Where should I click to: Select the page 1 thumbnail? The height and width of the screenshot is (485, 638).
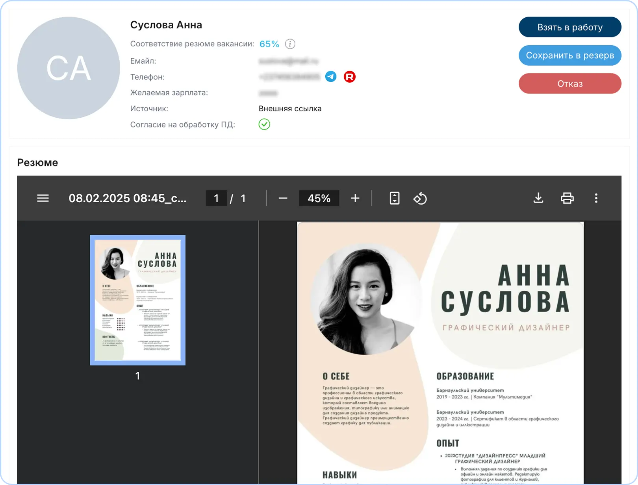(137, 300)
